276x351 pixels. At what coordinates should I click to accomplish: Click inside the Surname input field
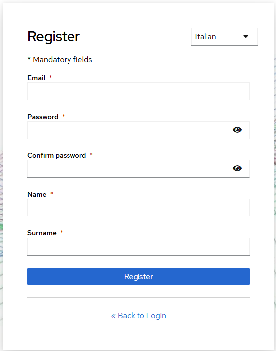138,246
